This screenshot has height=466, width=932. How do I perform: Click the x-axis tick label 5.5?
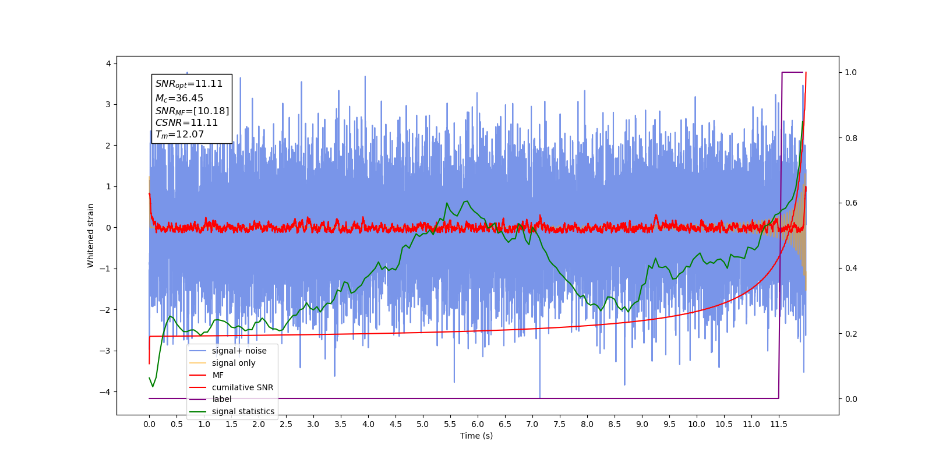pyautogui.click(x=450, y=424)
